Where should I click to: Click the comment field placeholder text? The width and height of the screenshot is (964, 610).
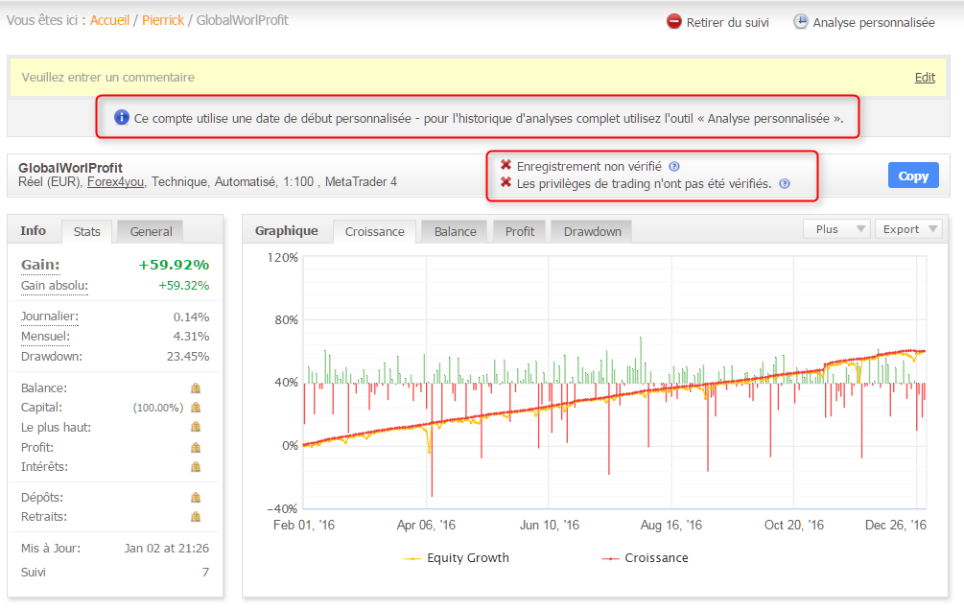108,78
